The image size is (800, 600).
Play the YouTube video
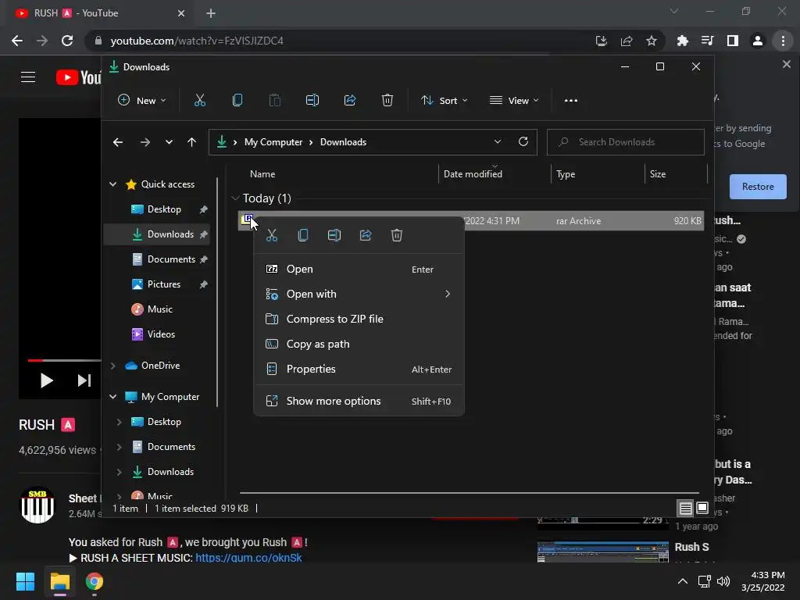pyautogui.click(x=46, y=380)
